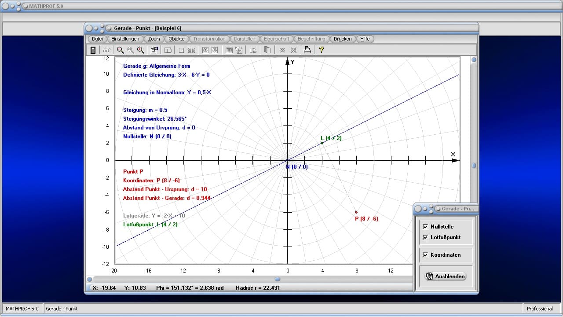Open the Einstellungen menu

tap(125, 39)
